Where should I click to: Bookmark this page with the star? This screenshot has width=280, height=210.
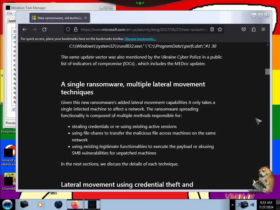220,30
